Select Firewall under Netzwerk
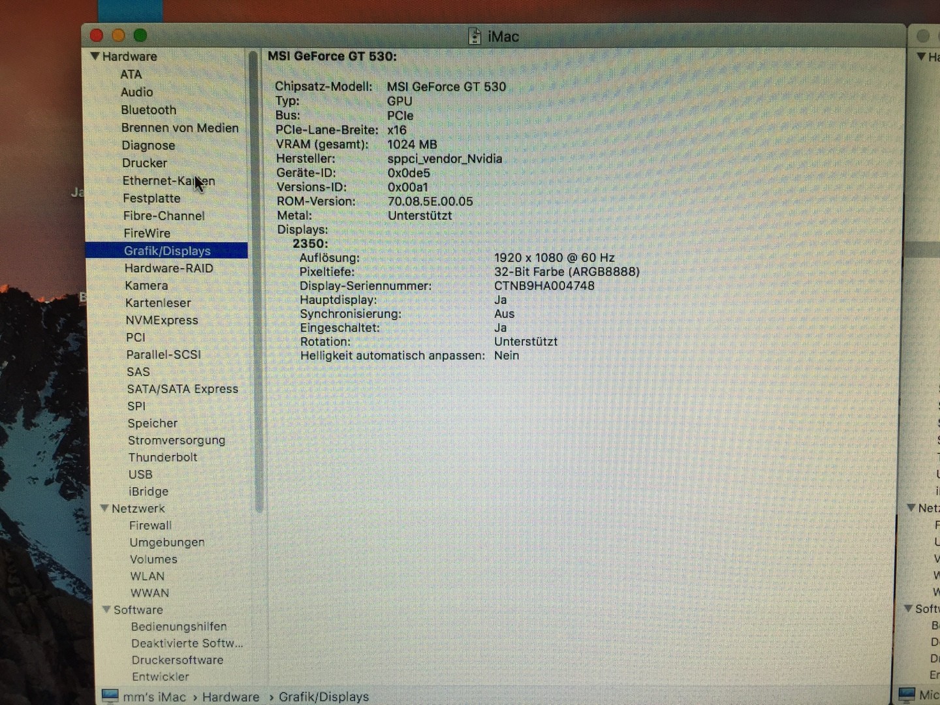 pos(150,525)
